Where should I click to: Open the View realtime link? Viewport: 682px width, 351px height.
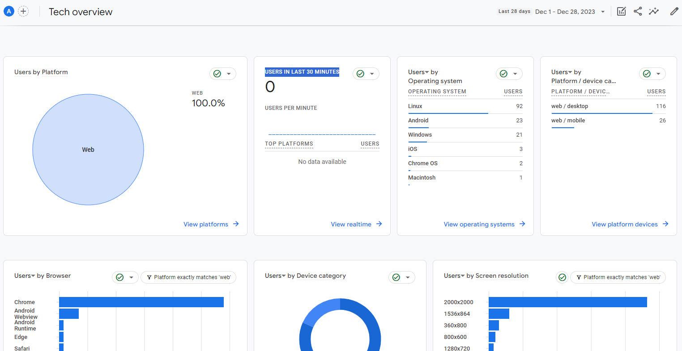click(x=351, y=224)
